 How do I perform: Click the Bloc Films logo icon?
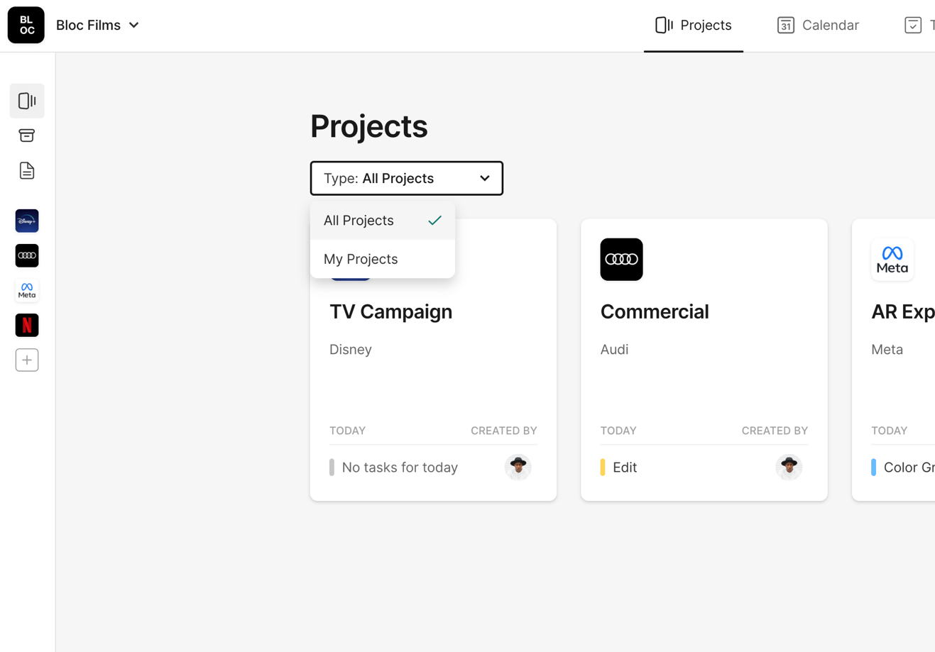[x=26, y=26]
